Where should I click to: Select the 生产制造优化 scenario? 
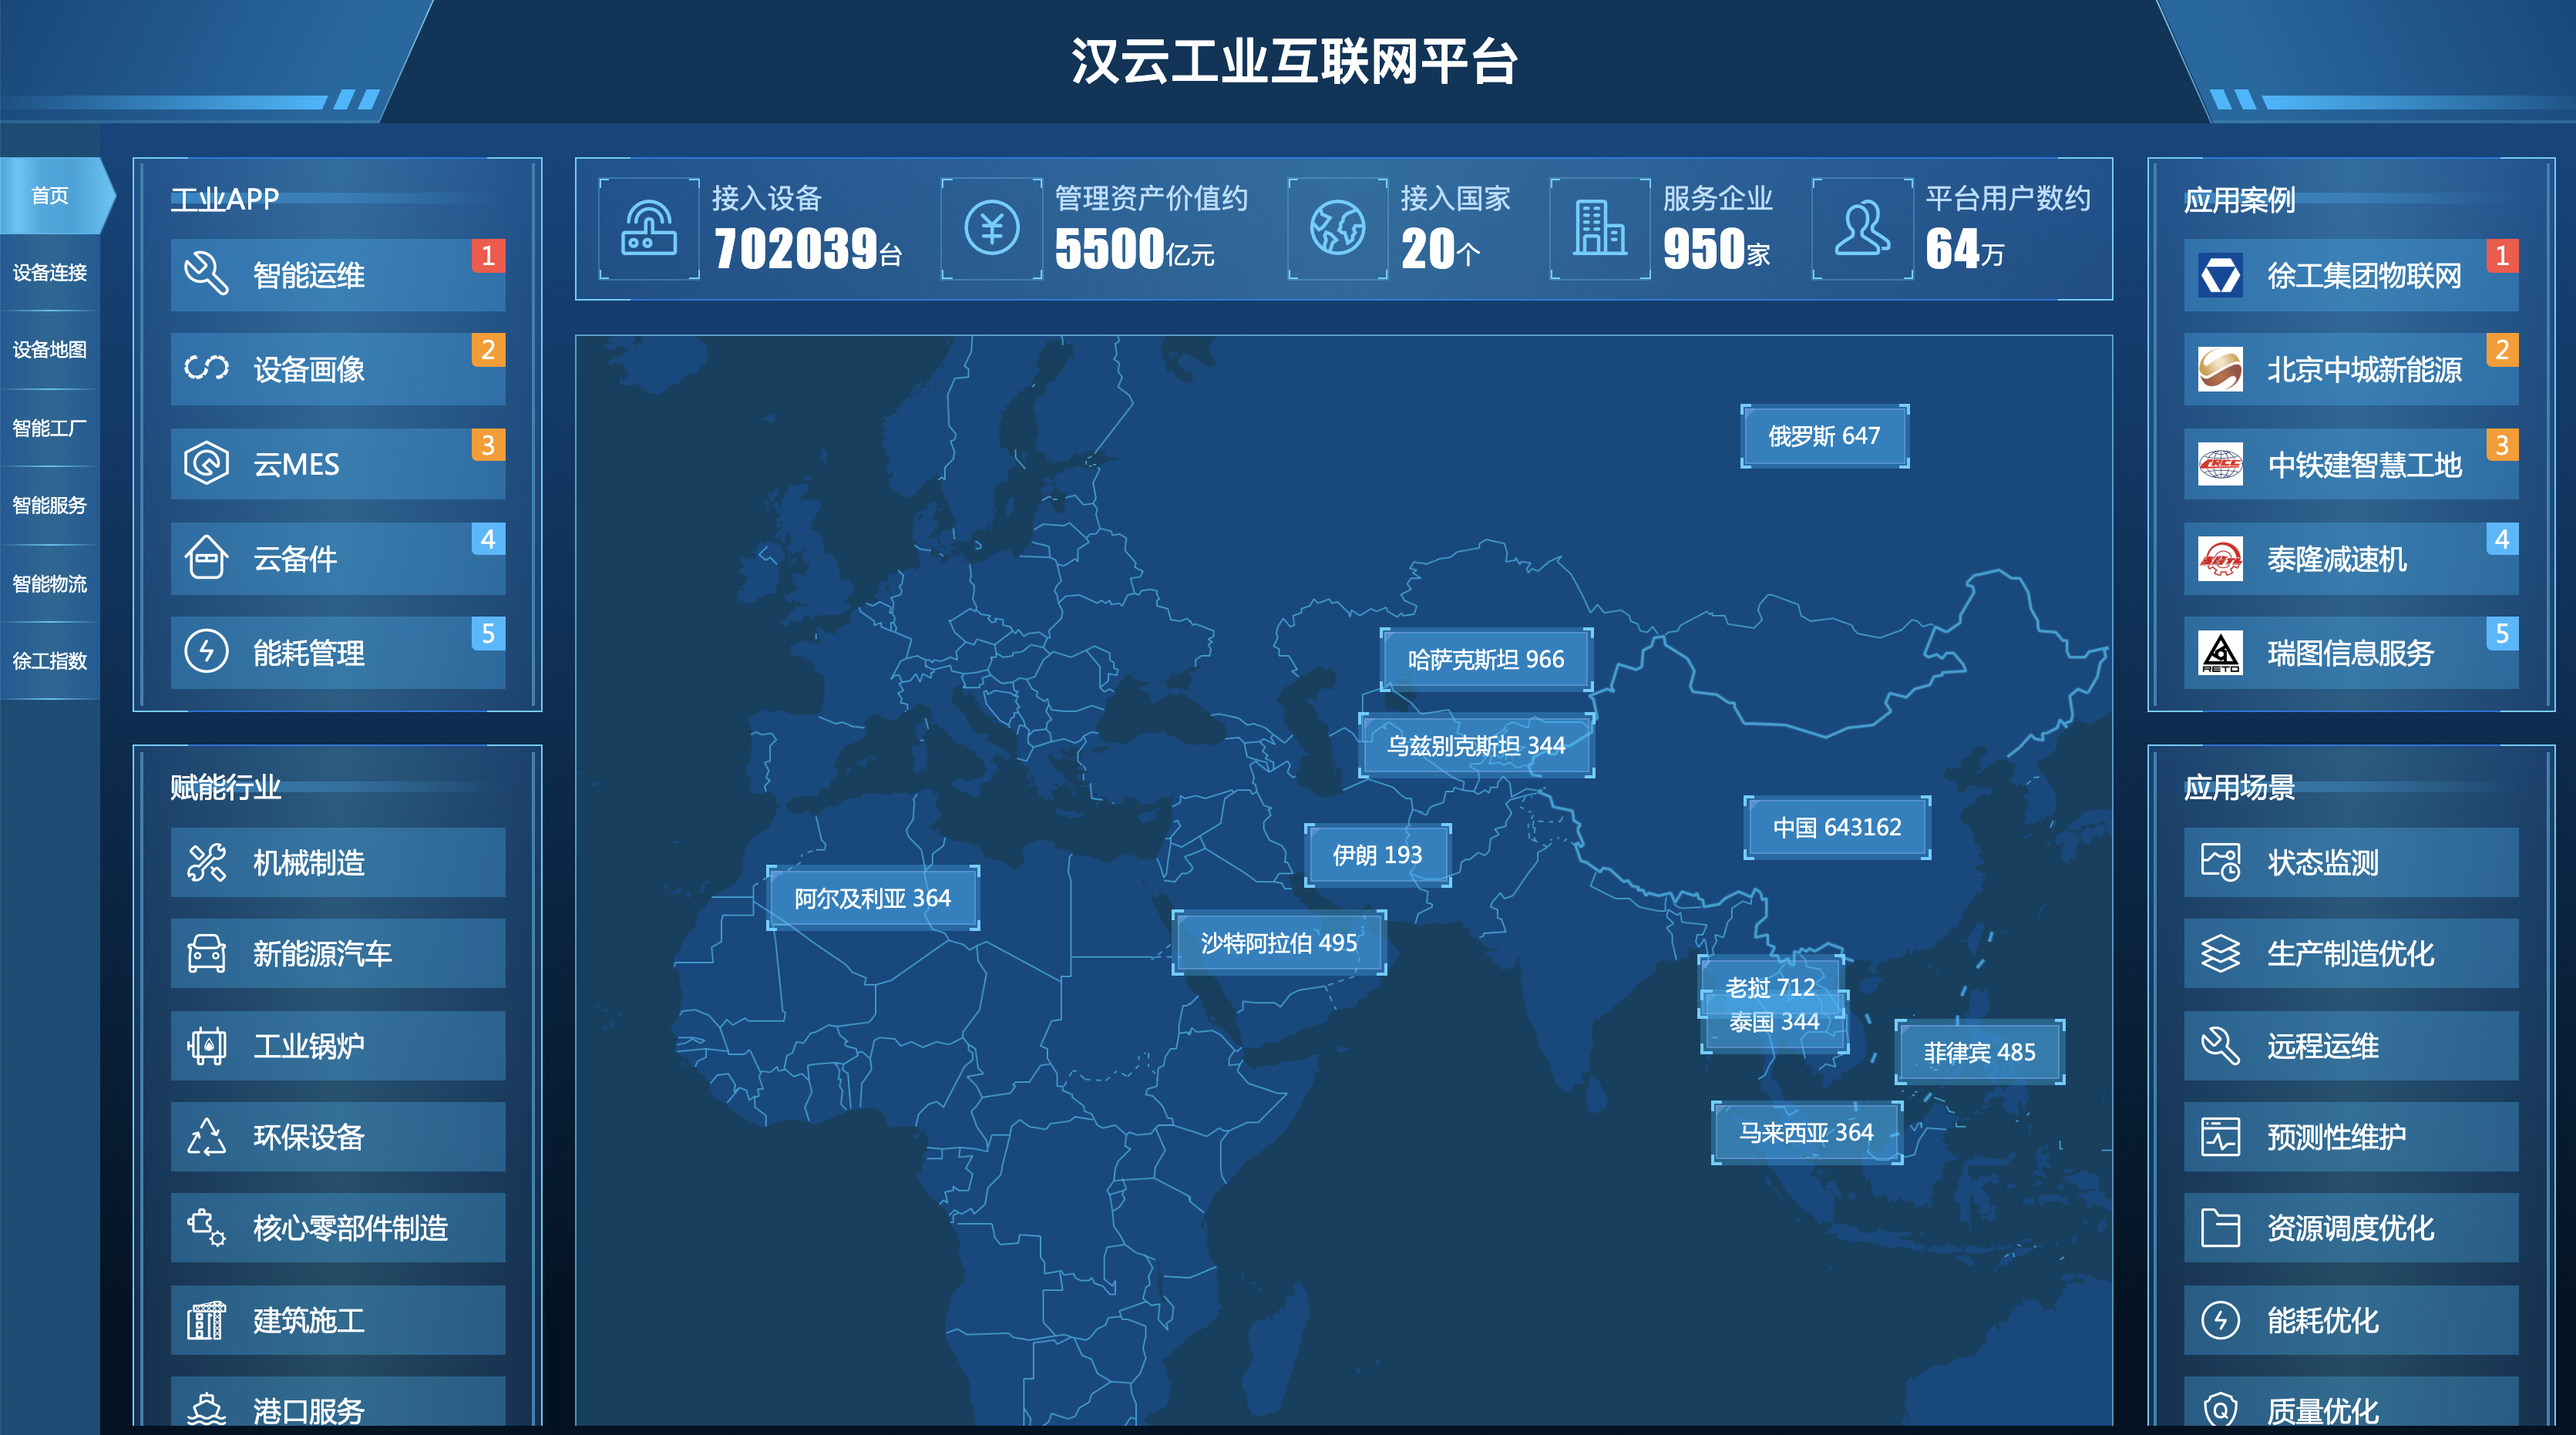2351,953
